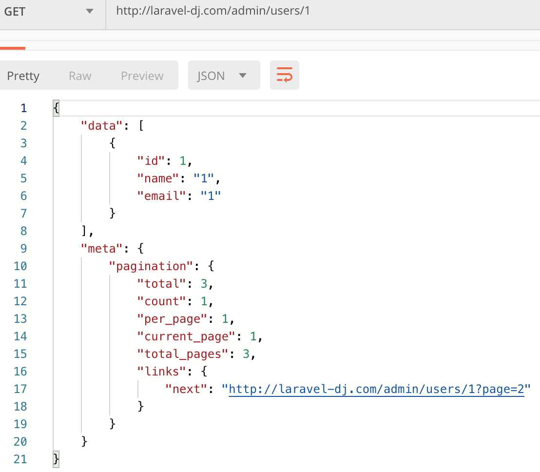Screen dimensions: 540x472
Task: Click line number 1 in the gutter
Action: coord(23,108)
